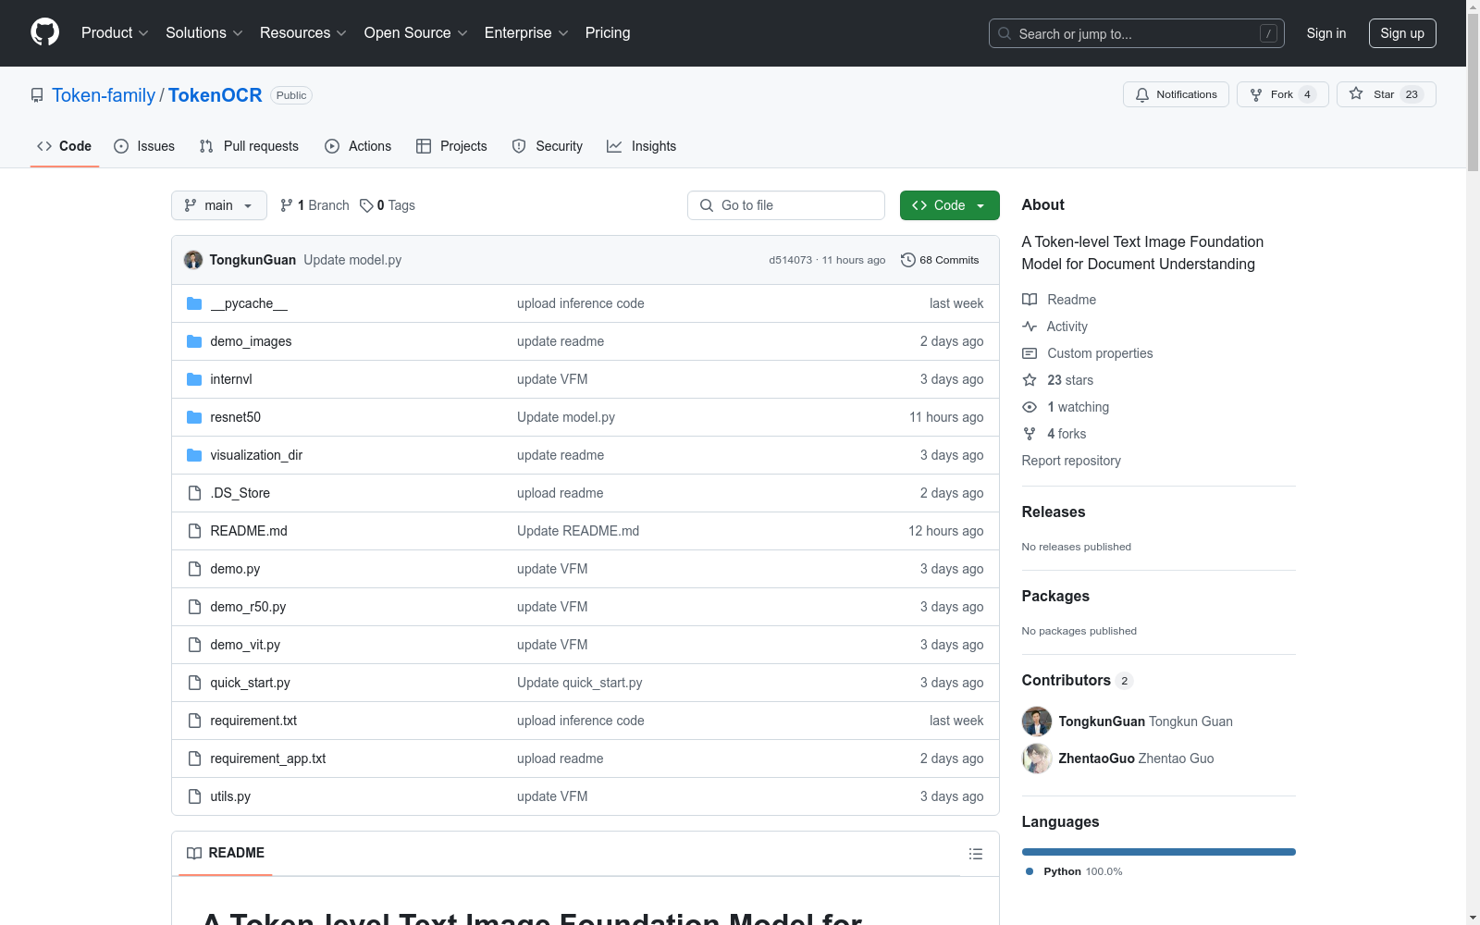Open the requirement_app.txt file
This screenshot has height=925, width=1480.
coord(268,758)
